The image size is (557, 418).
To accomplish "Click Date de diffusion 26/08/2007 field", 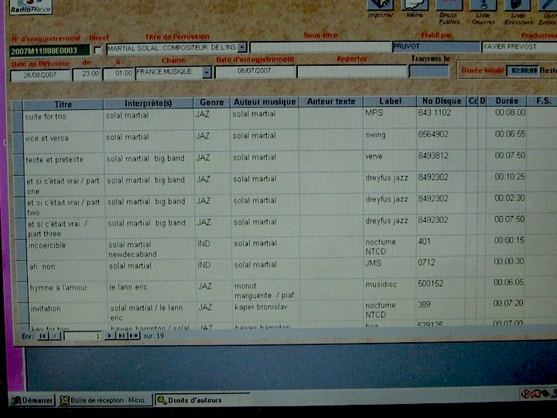I will click(x=40, y=75).
